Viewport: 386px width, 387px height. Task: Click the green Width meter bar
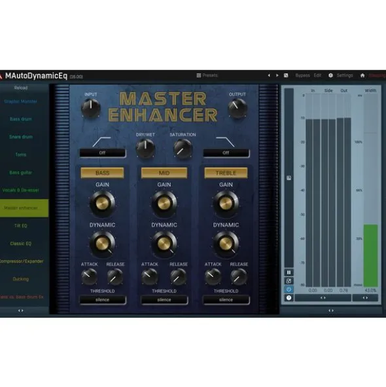tap(370, 255)
